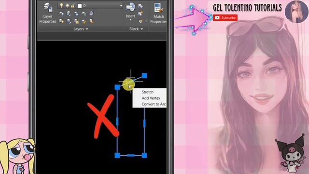Viewport: 309px width, 174px height.
Task: Click the Thaw All Layers icon
Action: (x=76, y=21)
